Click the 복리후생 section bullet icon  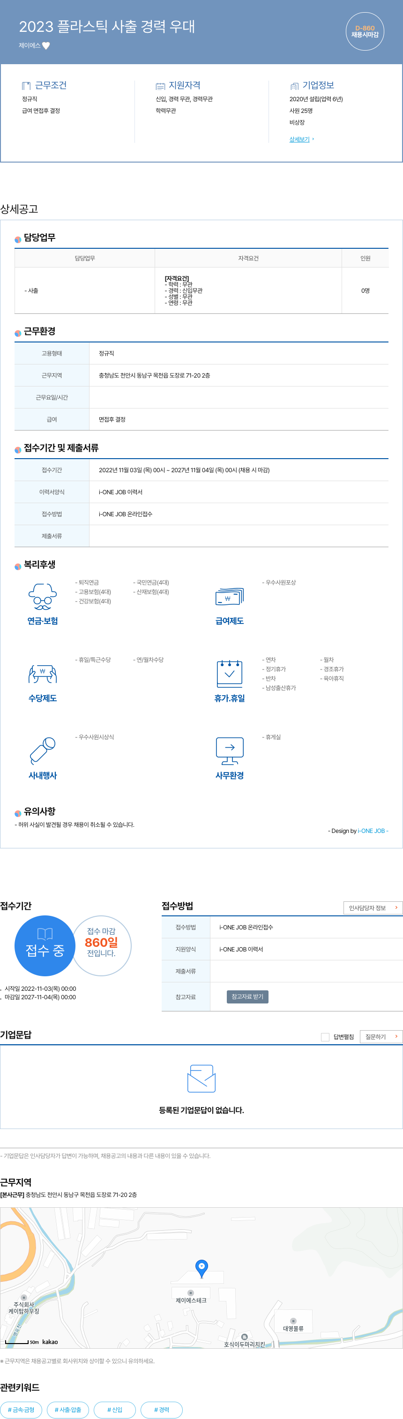pos(18,566)
